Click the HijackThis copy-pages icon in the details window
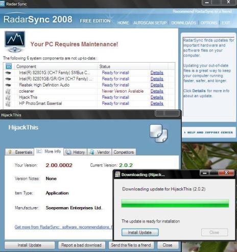237x252 pixels. point(159,133)
